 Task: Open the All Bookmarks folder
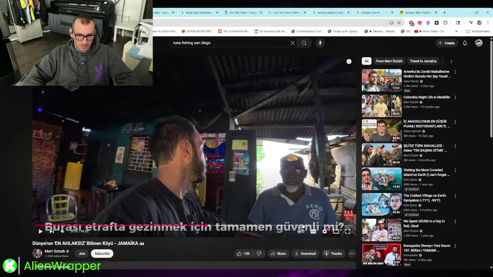tap(478, 32)
